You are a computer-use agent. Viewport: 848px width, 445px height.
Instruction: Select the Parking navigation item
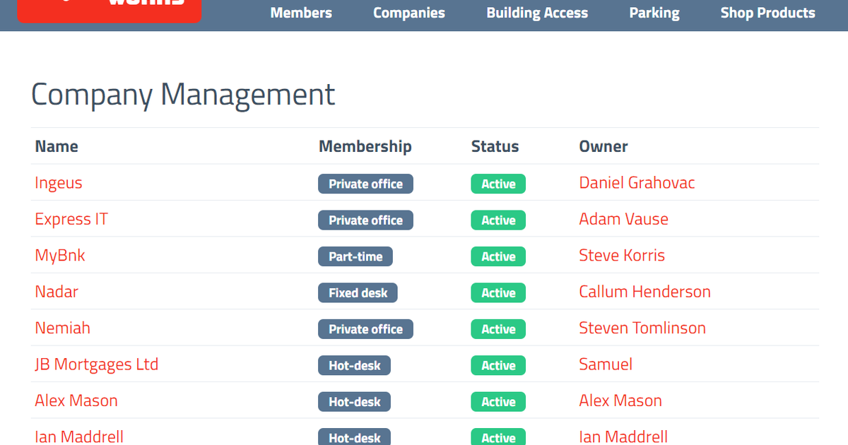[654, 13]
